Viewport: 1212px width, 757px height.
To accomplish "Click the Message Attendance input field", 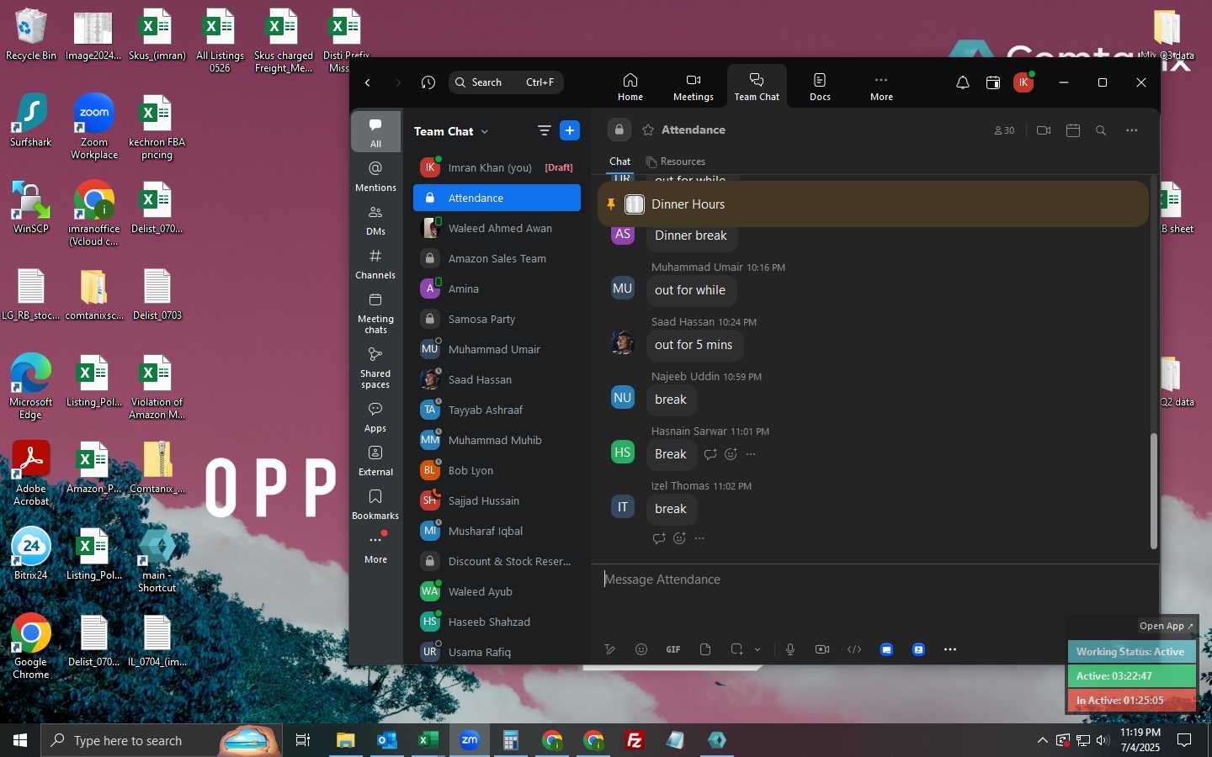I will click(x=874, y=580).
